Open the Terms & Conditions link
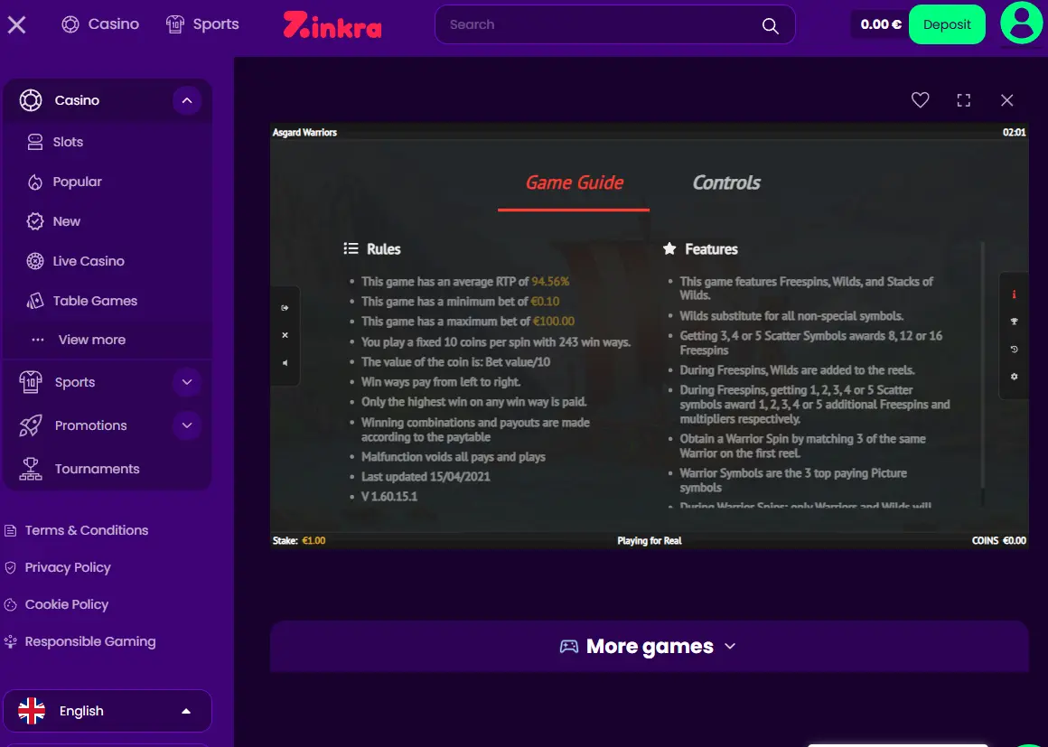The height and width of the screenshot is (747, 1048). (86, 530)
